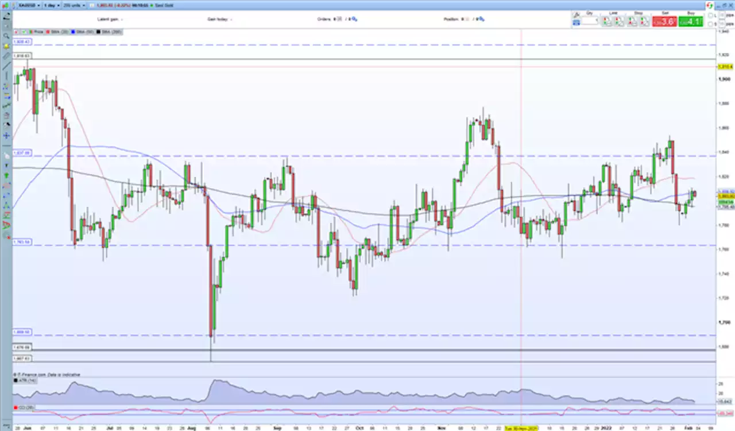Image resolution: width=735 pixels, height=431 pixels.
Task: Click the orders settings icon beside Orders count
Action: tap(354, 19)
